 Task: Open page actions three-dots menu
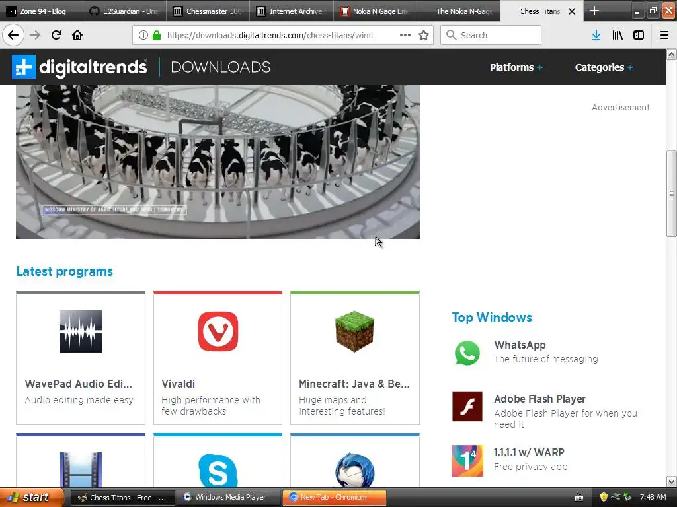pyautogui.click(x=405, y=35)
